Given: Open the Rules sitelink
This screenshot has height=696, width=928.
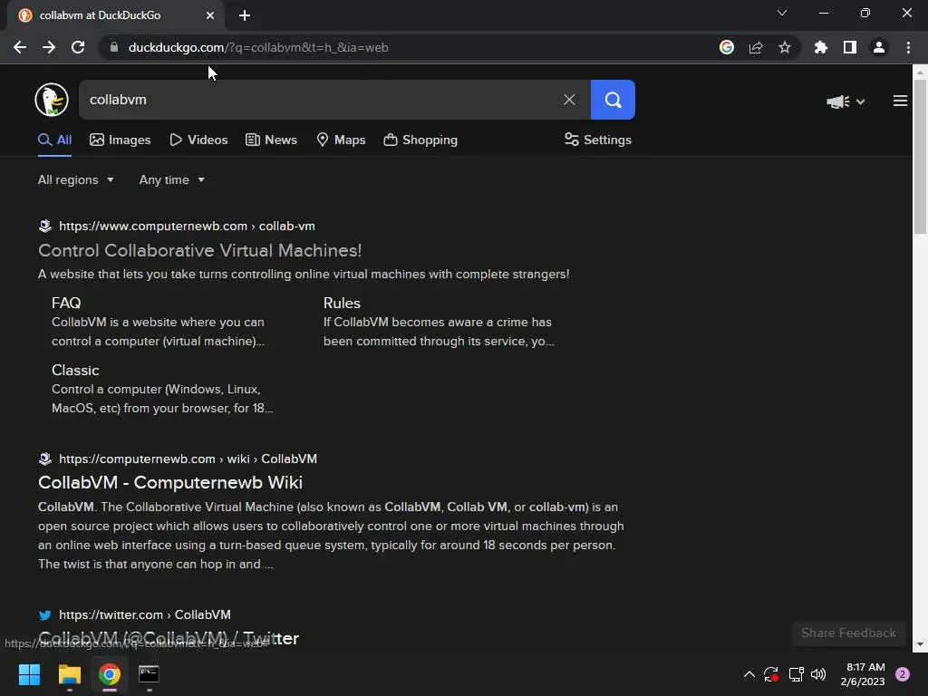Looking at the screenshot, I should [342, 303].
